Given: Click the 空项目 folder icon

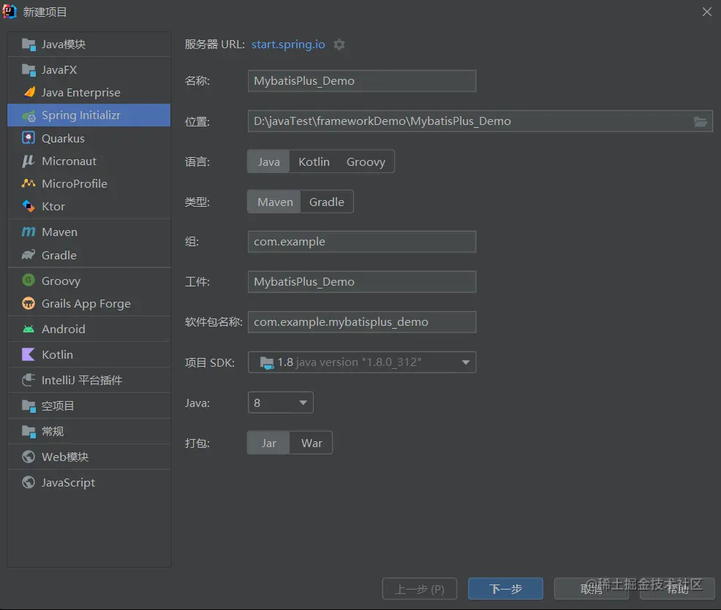Looking at the screenshot, I should click(29, 405).
